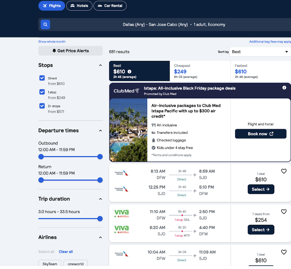
Task: Open the Car Rental tab
Action: click(x=110, y=6)
